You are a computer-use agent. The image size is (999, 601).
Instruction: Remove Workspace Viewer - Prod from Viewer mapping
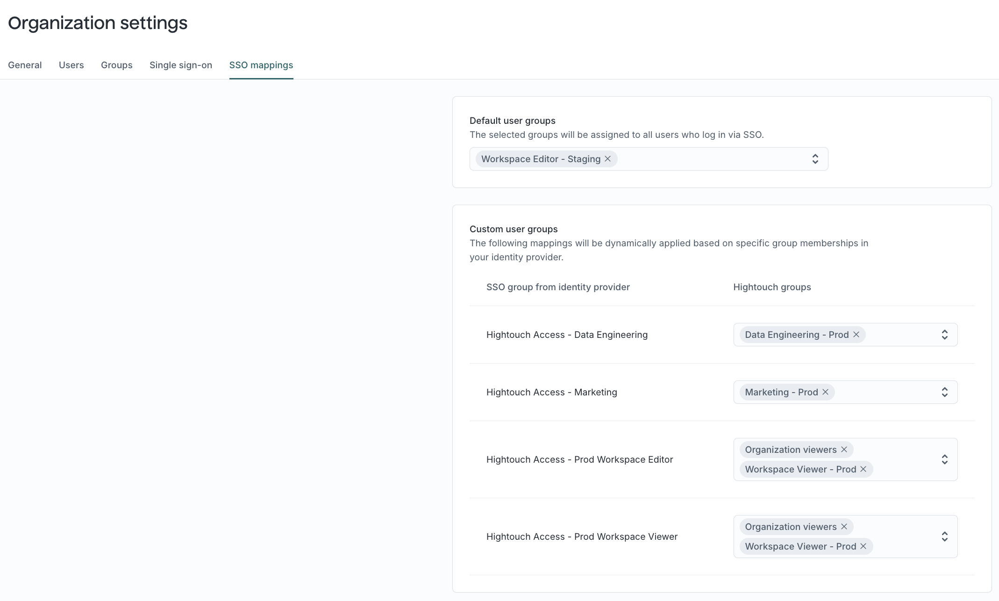[863, 546]
